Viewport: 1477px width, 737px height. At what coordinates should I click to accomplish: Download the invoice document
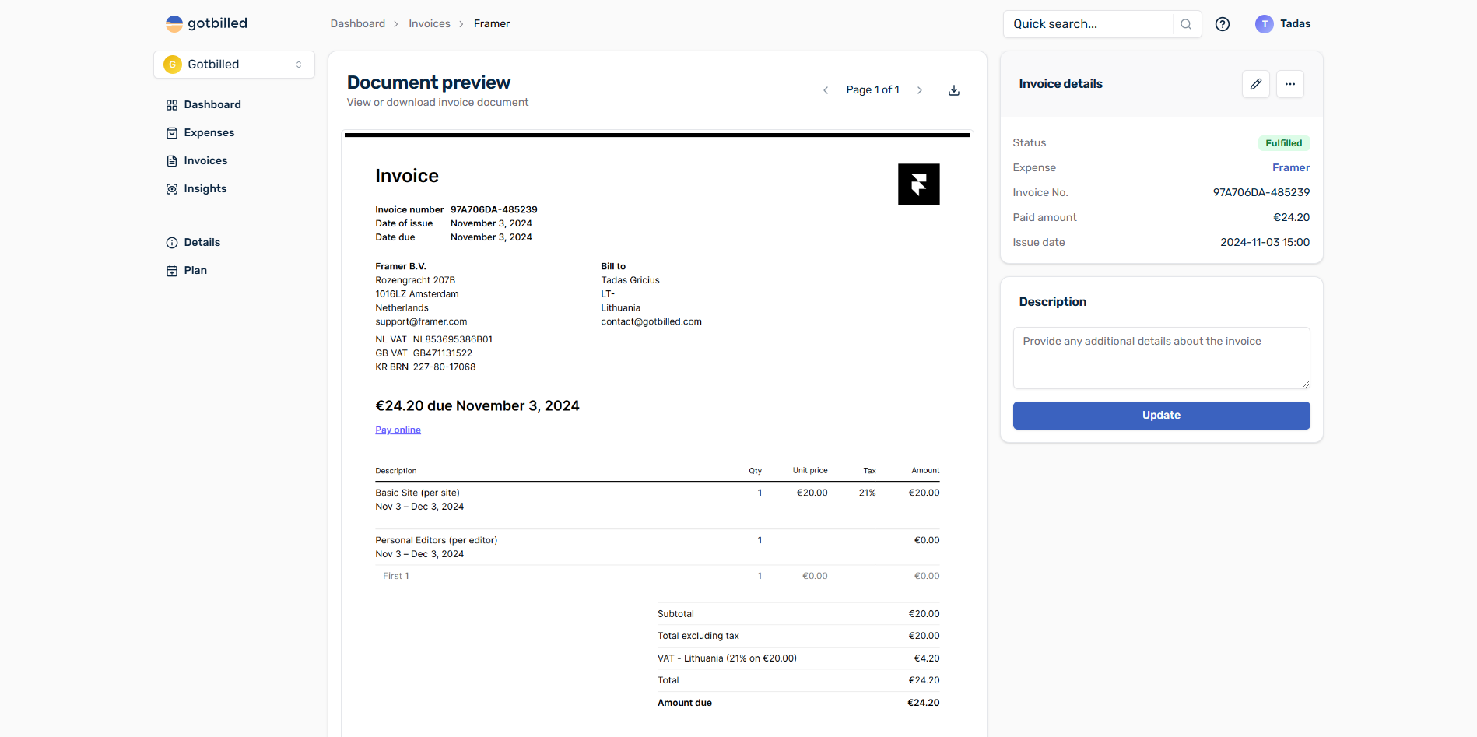click(x=954, y=90)
